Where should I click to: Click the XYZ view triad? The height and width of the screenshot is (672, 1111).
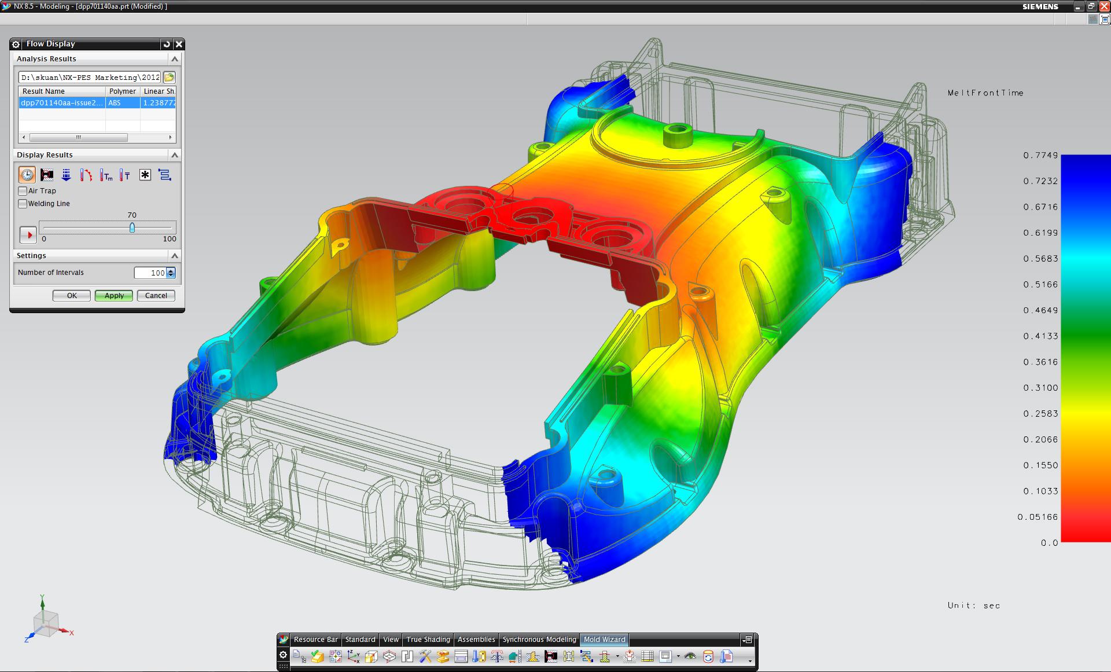[x=47, y=620]
